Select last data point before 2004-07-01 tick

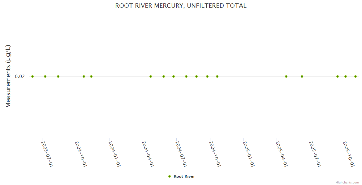pyautogui.click(x=174, y=76)
